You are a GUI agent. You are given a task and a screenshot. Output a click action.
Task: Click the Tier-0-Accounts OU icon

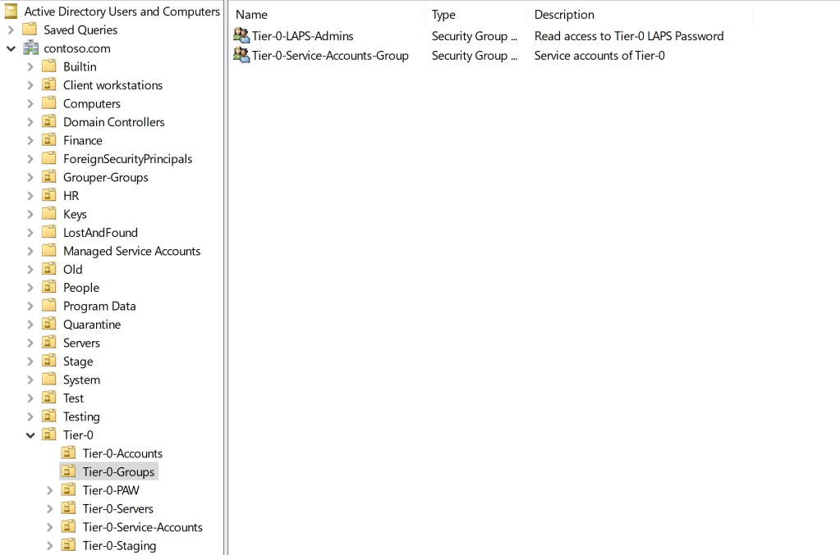coord(69,453)
